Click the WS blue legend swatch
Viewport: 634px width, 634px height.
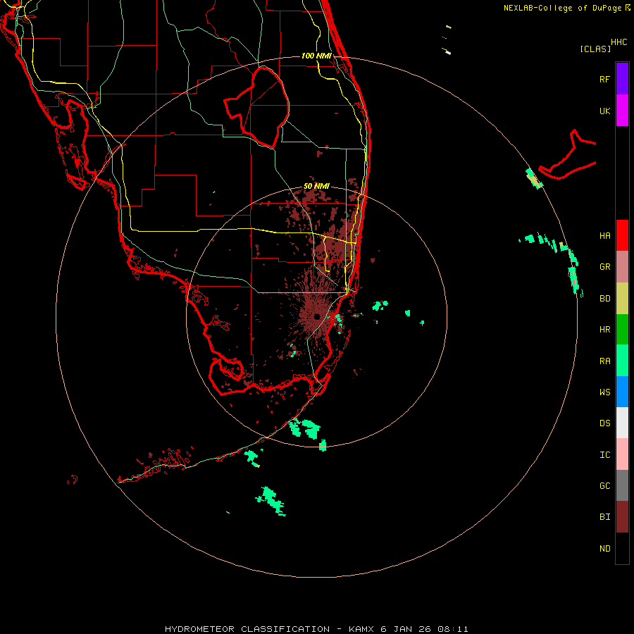[622, 392]
